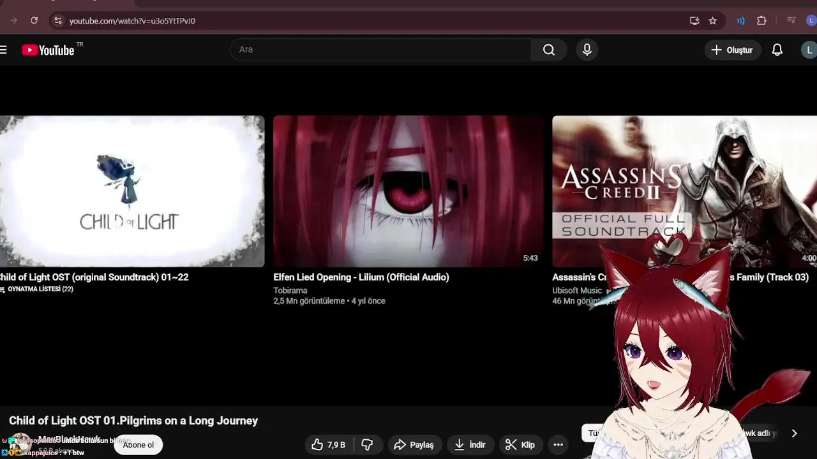
Task: Click the 'OYNATMA LİSTESİ (22)' playlist label
Action: point(37,289)
